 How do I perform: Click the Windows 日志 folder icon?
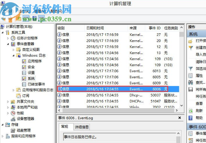18,55
